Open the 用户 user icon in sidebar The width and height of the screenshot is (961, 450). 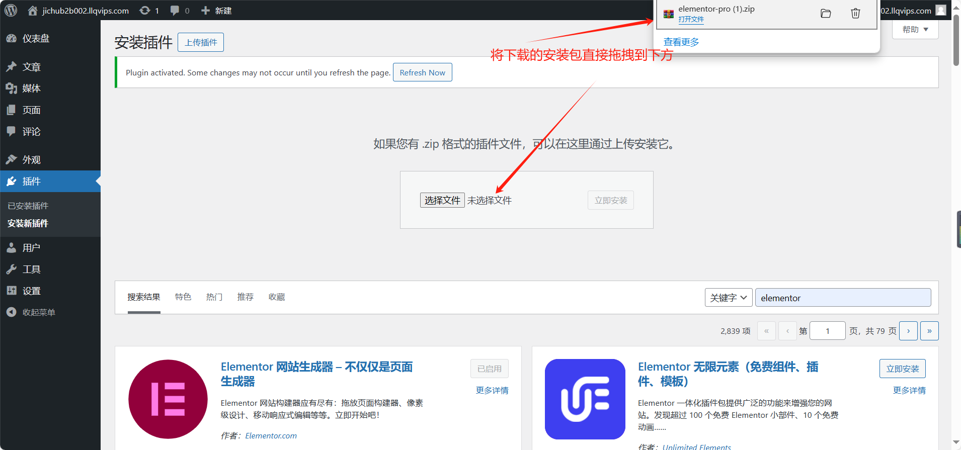(x=11, y=248)
